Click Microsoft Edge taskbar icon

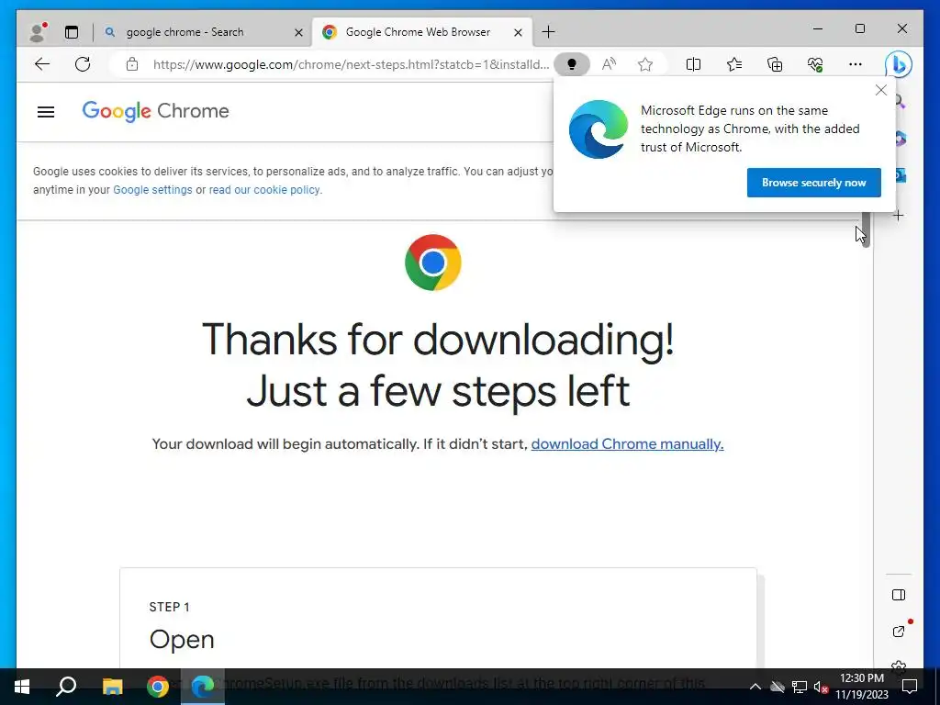tap(203, 687)
